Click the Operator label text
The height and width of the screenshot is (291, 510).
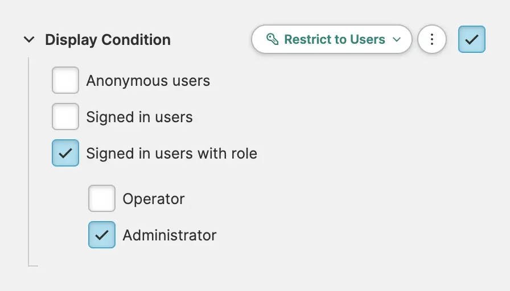(154, 199)
